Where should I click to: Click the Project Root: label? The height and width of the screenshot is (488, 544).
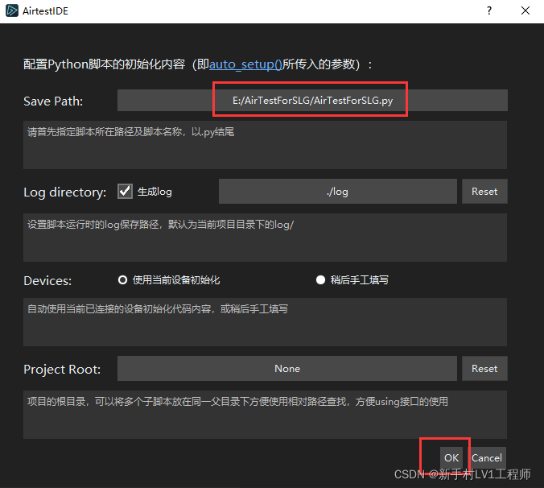pyautogui.click(x=62, y=370)
